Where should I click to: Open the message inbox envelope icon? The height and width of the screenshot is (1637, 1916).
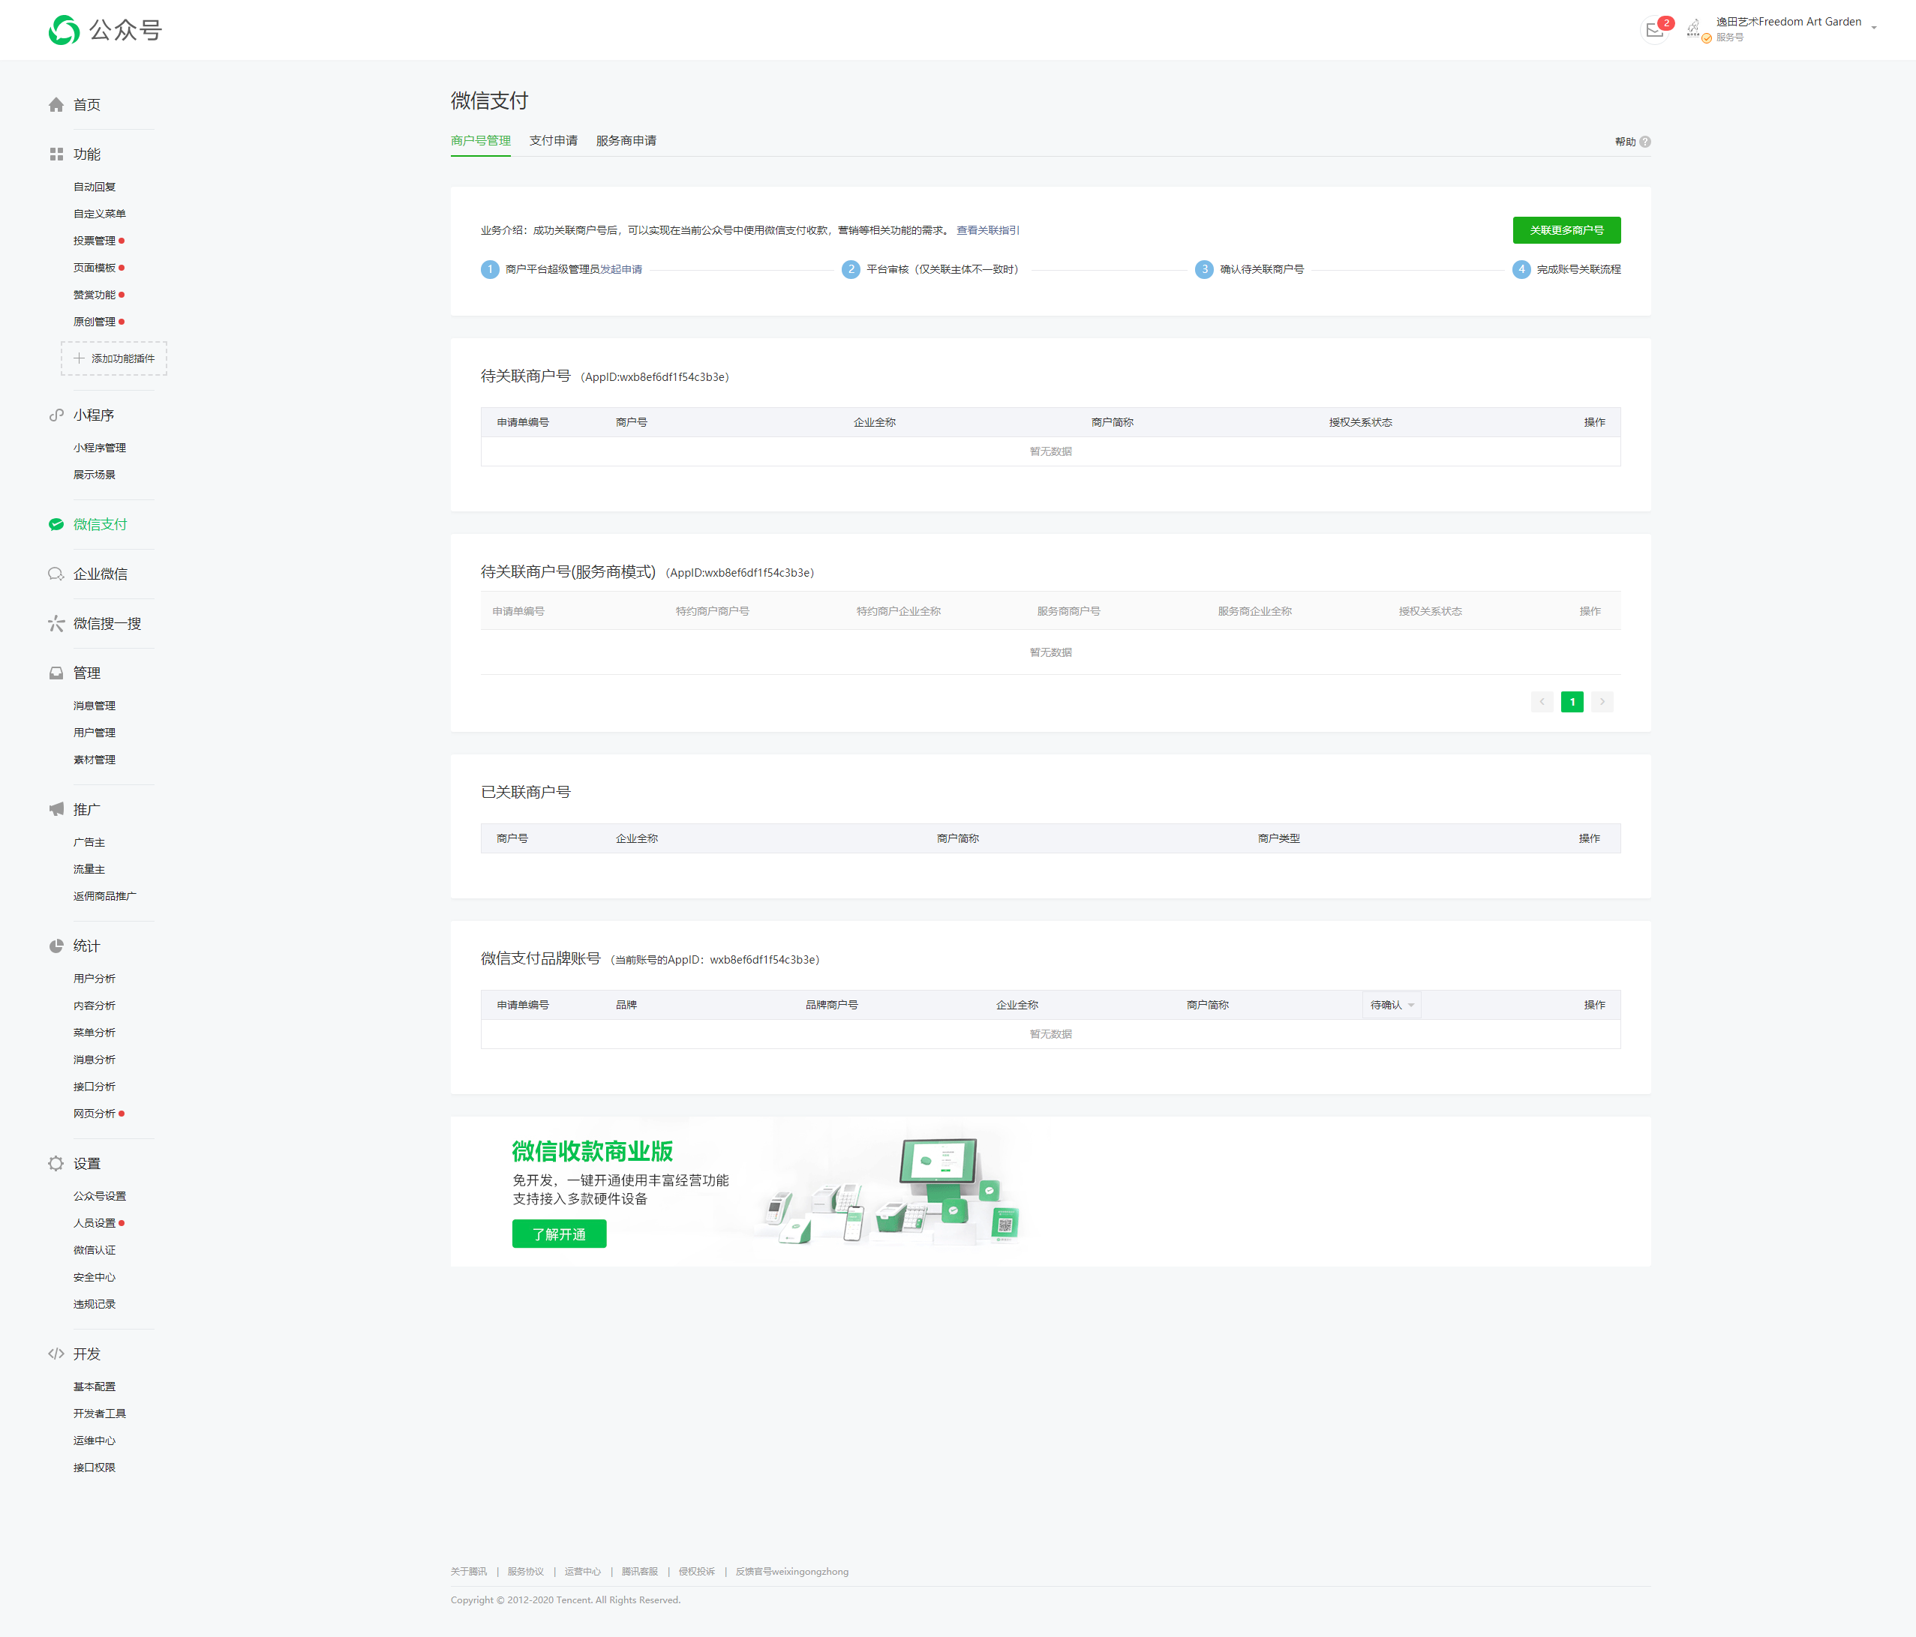tap(1654, 31)
